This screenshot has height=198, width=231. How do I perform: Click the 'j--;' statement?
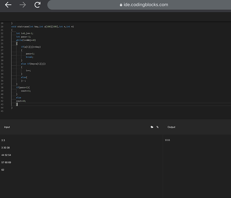pyautogui.click(x=23, y=81)
